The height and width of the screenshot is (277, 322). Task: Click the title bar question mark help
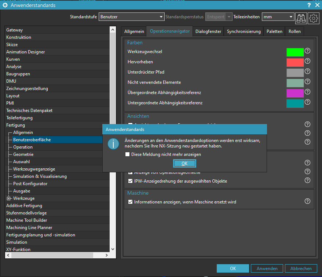[x=309, y=5]
